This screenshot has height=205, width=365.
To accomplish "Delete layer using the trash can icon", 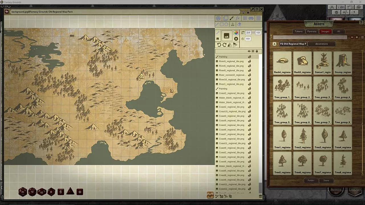I will (260, 196).
